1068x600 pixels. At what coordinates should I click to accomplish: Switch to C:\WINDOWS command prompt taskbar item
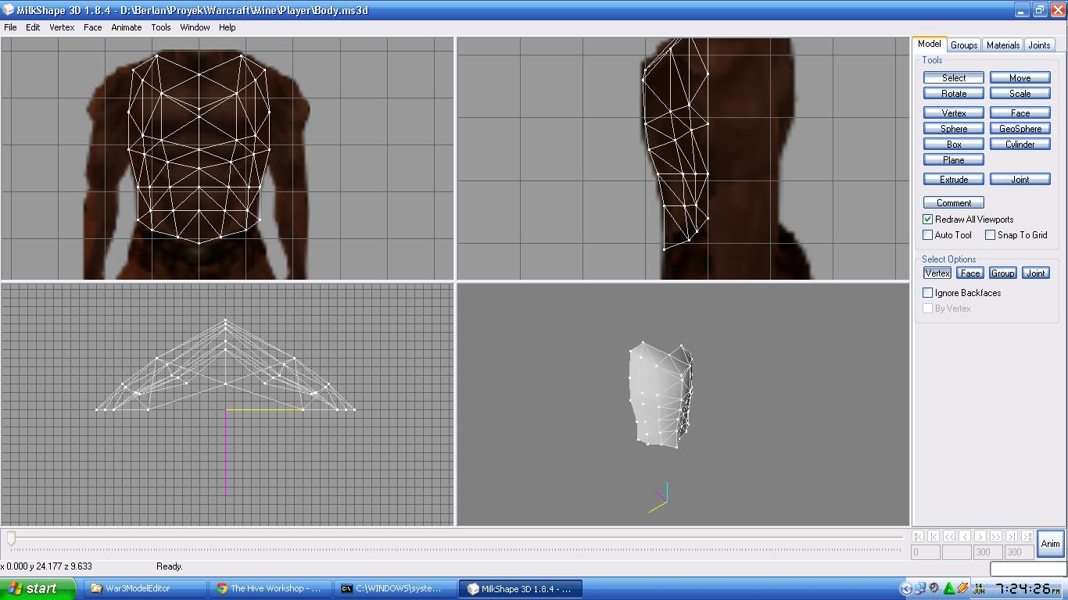tap(395, 589)
